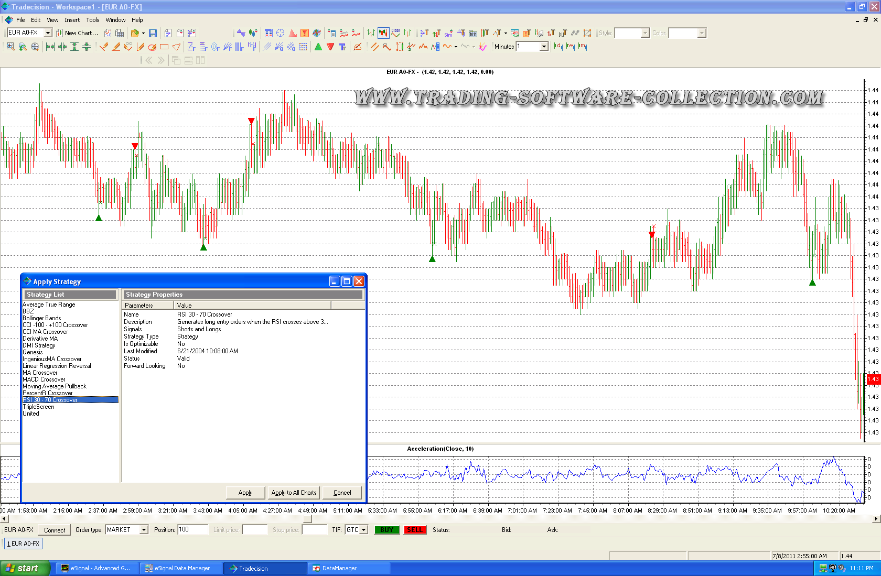Open the EUR A0-FX symbol dropdown
This screenshot has width=881, height=576.
[x=48, y=33]
